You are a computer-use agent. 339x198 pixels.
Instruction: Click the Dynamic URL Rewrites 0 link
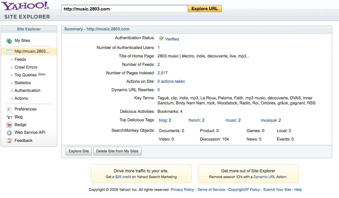pyautogui.click(x=158, y=90)
